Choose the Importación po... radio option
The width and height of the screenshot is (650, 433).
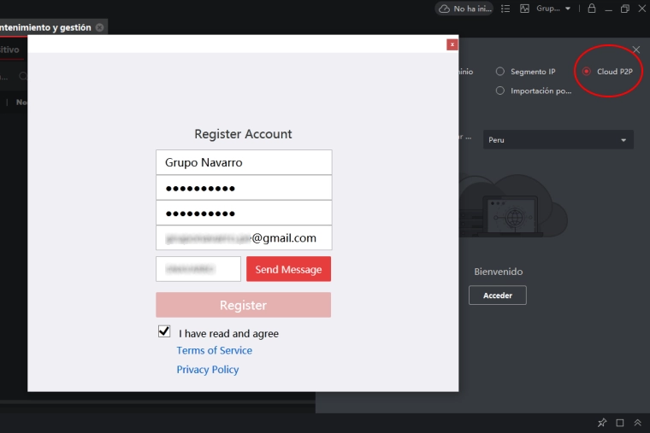coord(500,91)
